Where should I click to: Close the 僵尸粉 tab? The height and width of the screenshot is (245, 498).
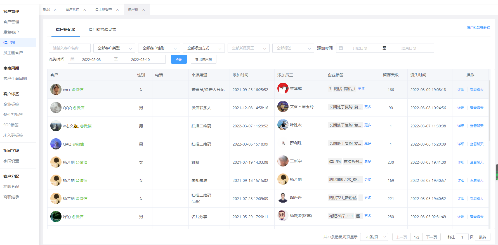point(143,10)
